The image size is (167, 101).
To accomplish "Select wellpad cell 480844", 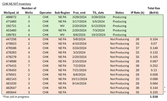I will coord(11,92).
